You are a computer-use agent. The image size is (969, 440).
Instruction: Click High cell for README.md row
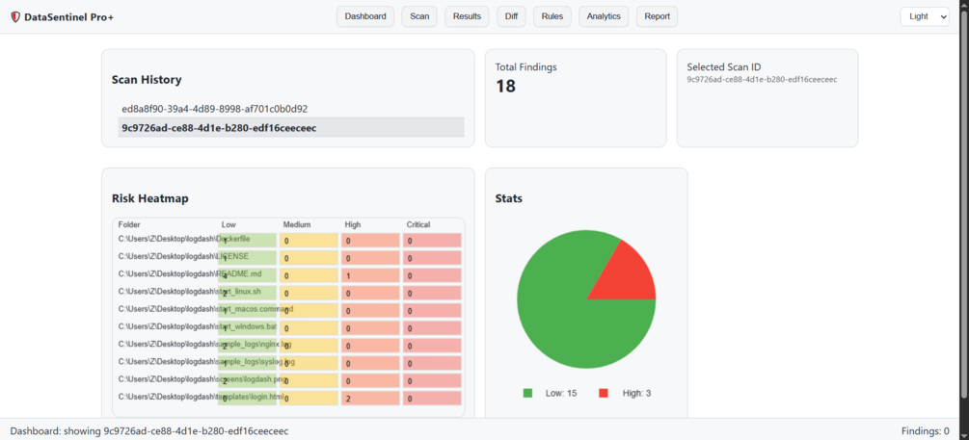[x=371, y=276]
